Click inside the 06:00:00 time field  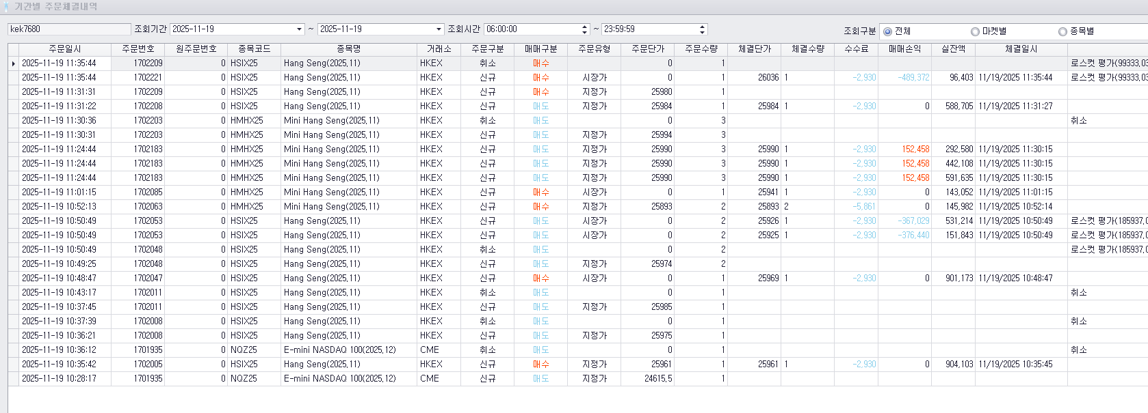click(x=532, y=29)
